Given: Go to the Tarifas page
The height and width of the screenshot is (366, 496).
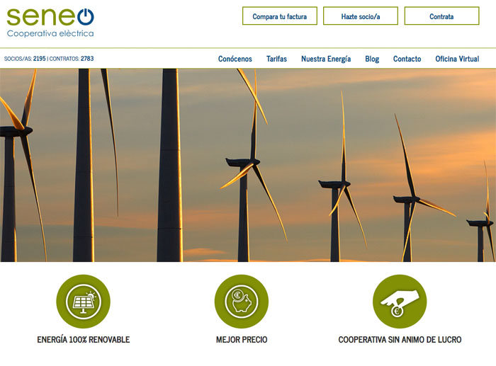Looking at the screenshot, I should [x=276, y=59].
